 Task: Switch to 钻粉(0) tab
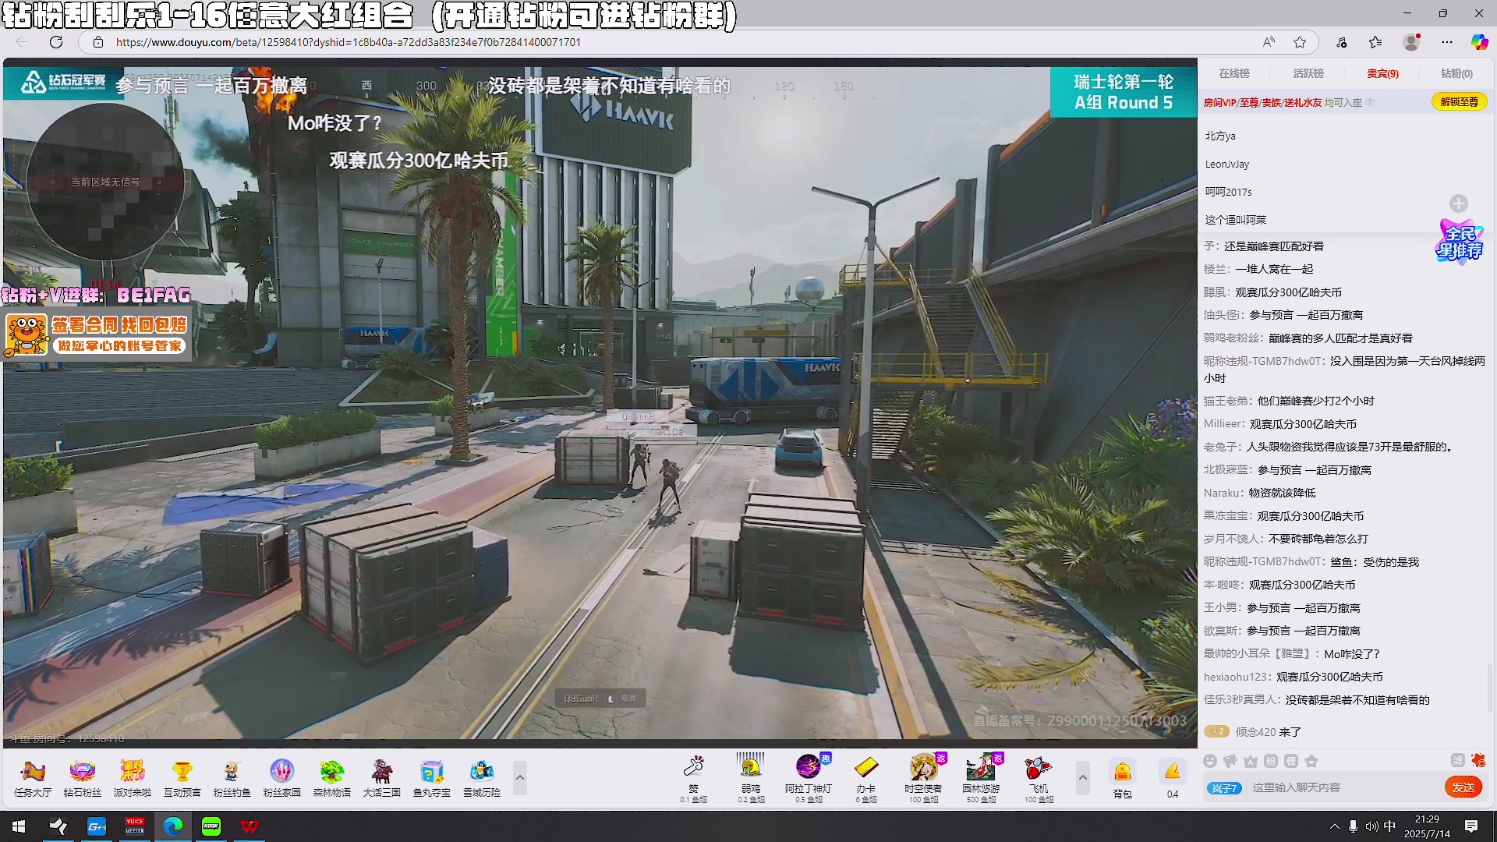click(1456, 73)
